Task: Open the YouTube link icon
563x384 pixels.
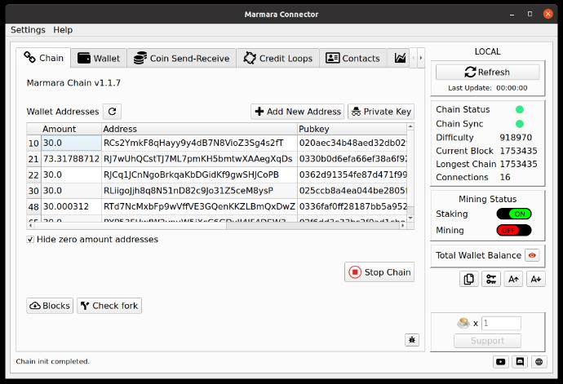Action: 500,362
